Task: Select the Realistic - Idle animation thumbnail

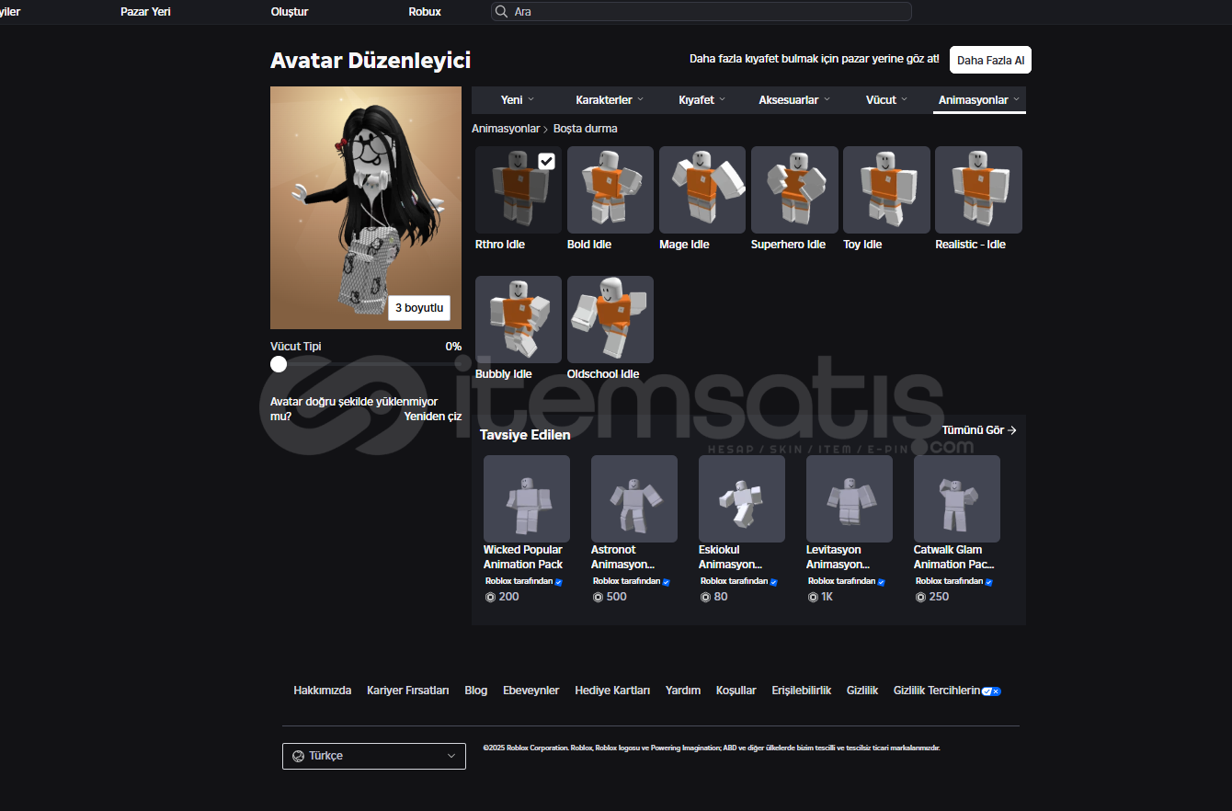Action: 978,189
